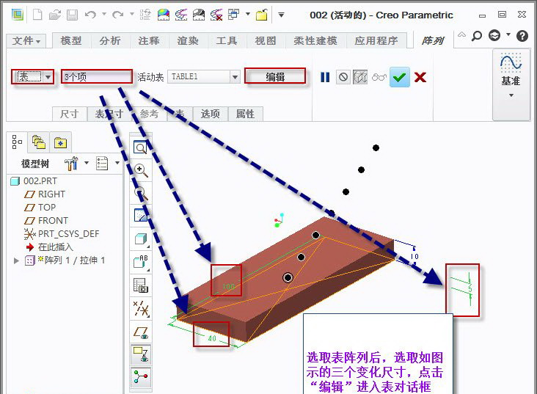The width and height of the screenshot is (537, 394).
Task: Click the Repaint screen icon
Action: (140, 215)
